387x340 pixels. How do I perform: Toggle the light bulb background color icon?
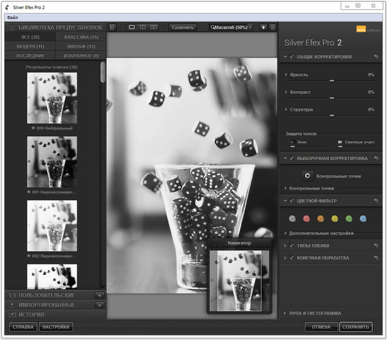tap(263, 27)
